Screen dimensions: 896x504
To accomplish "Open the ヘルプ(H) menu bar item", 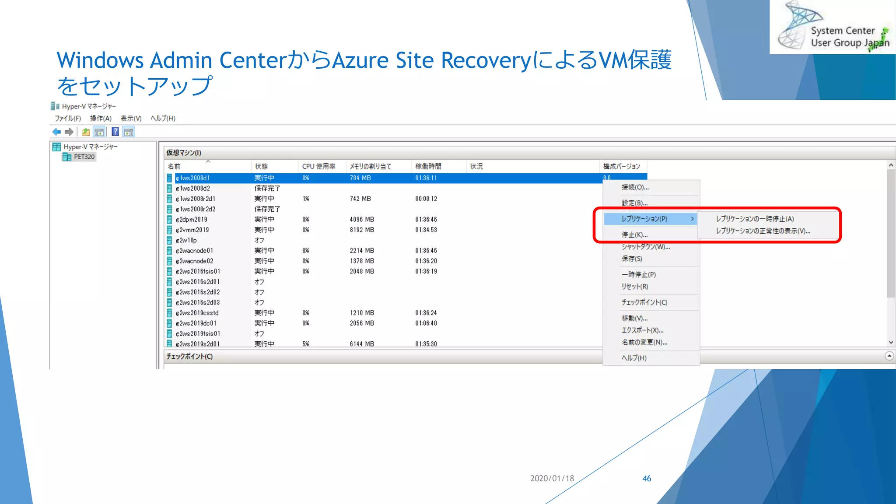I will click(x=163, y=118).
